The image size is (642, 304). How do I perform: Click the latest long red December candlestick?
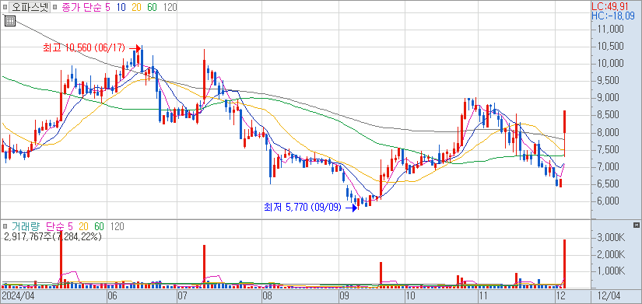coord(565,134)
